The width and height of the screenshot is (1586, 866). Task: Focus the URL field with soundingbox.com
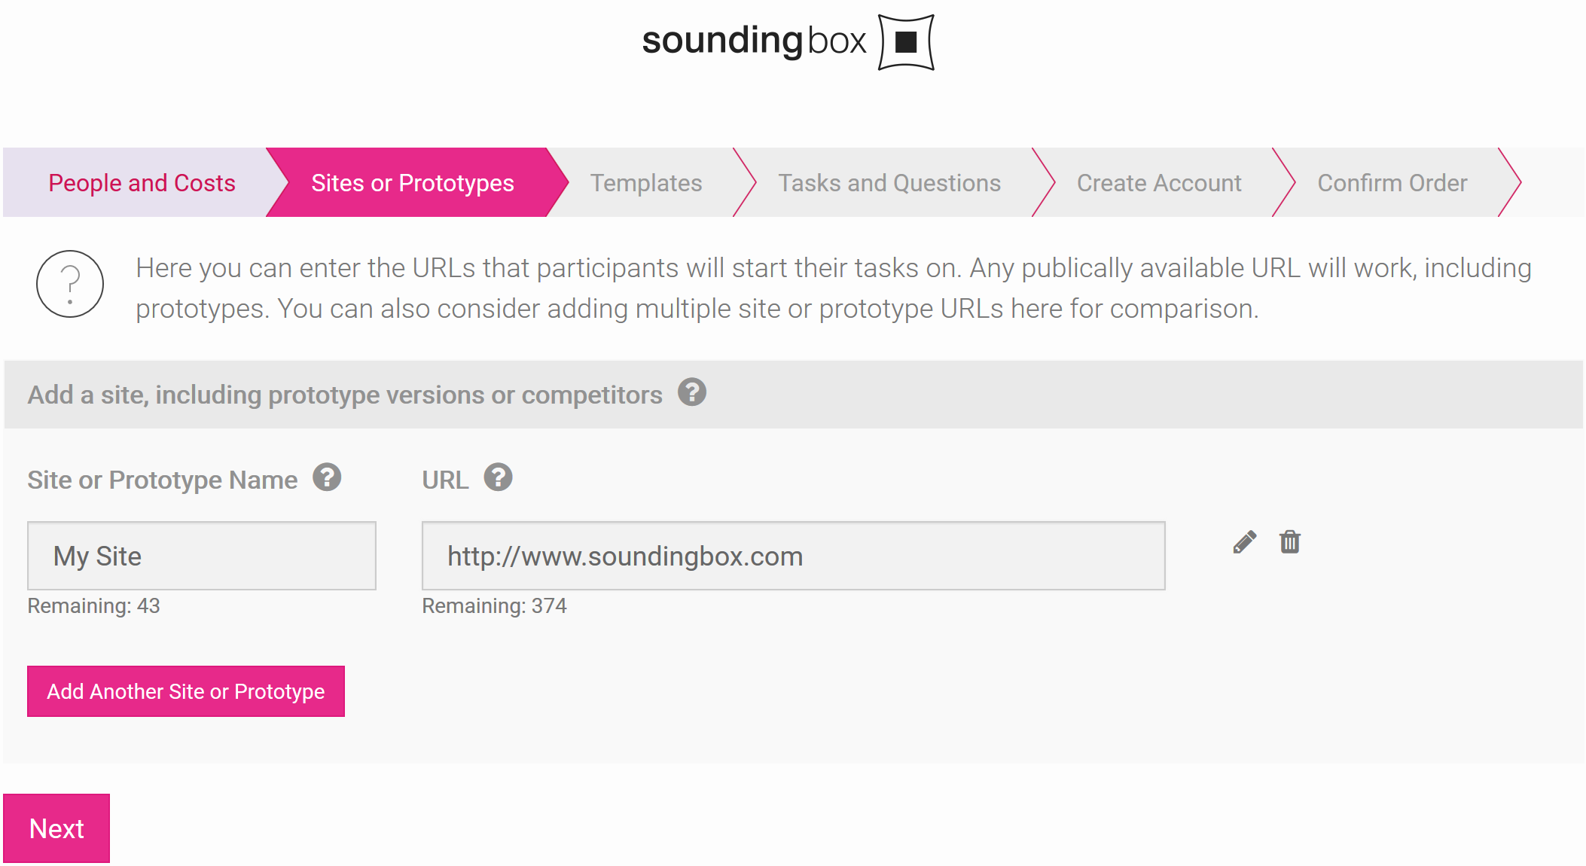pos(794,556)
